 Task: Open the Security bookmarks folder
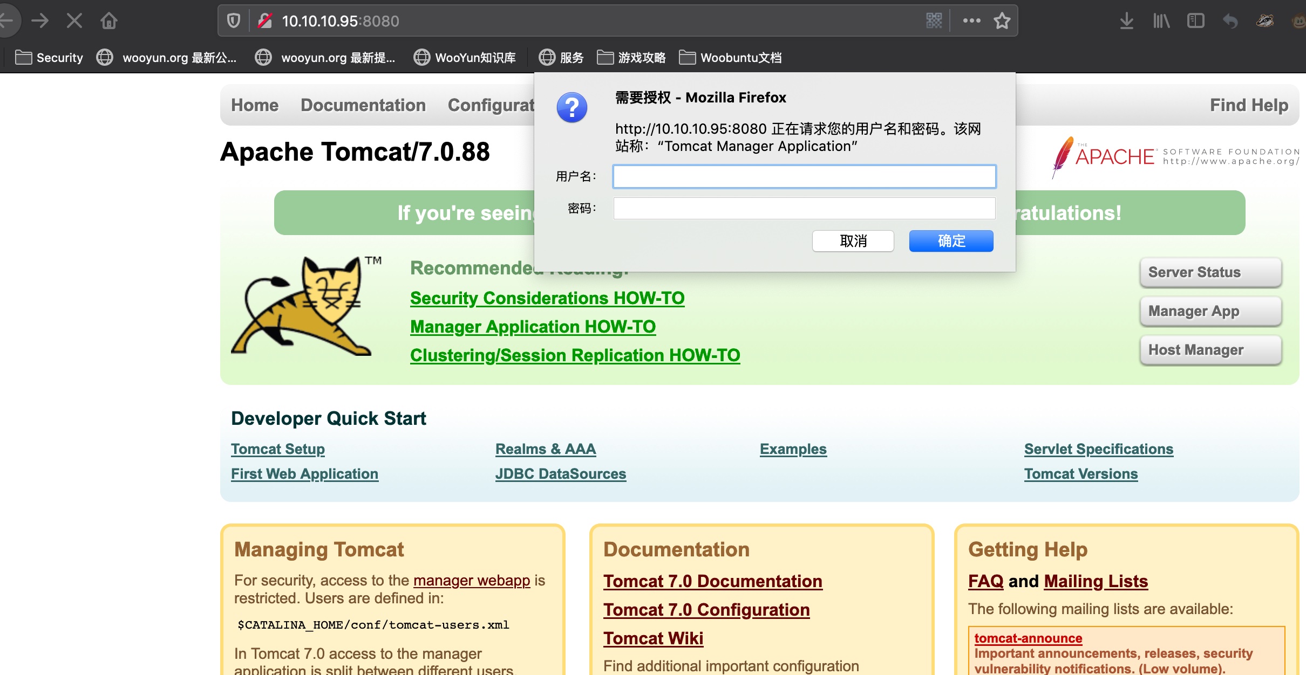(49, 58)
